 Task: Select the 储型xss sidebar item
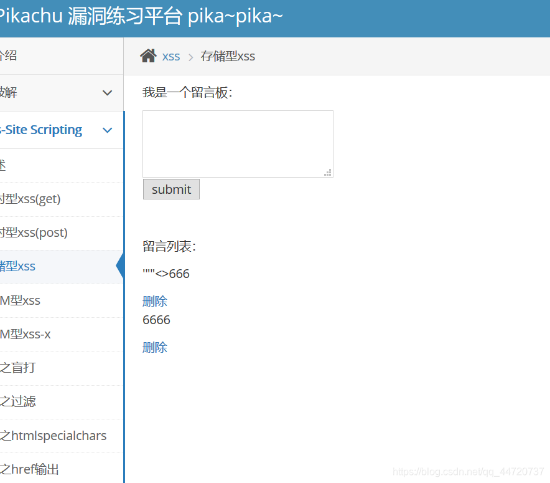pos(17,267)
